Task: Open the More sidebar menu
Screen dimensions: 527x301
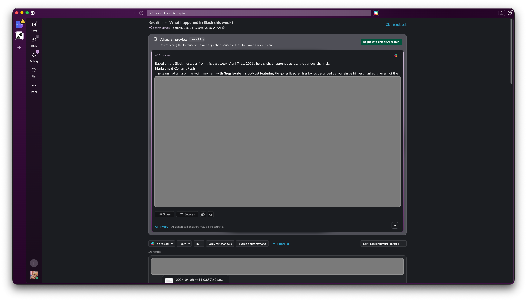Action: (34, 88)
